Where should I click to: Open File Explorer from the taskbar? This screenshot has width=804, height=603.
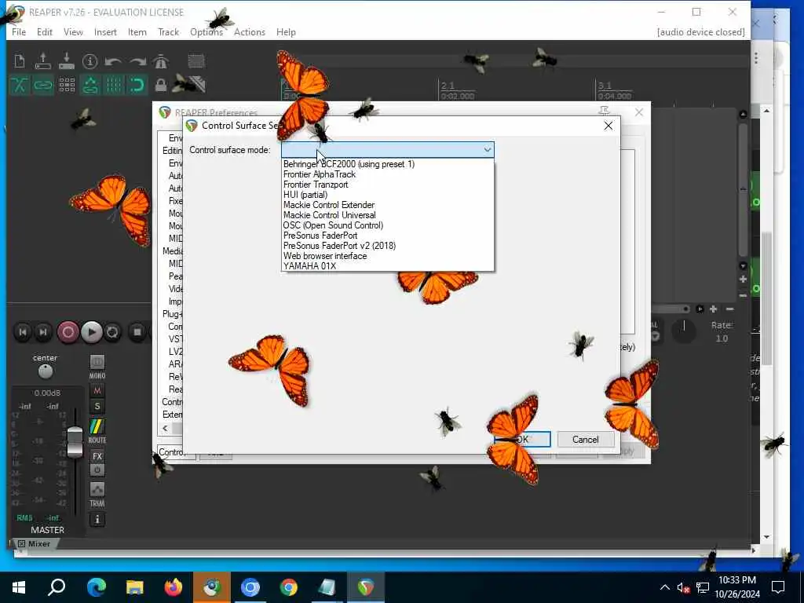pyautogui.click(x=135, y=587)
